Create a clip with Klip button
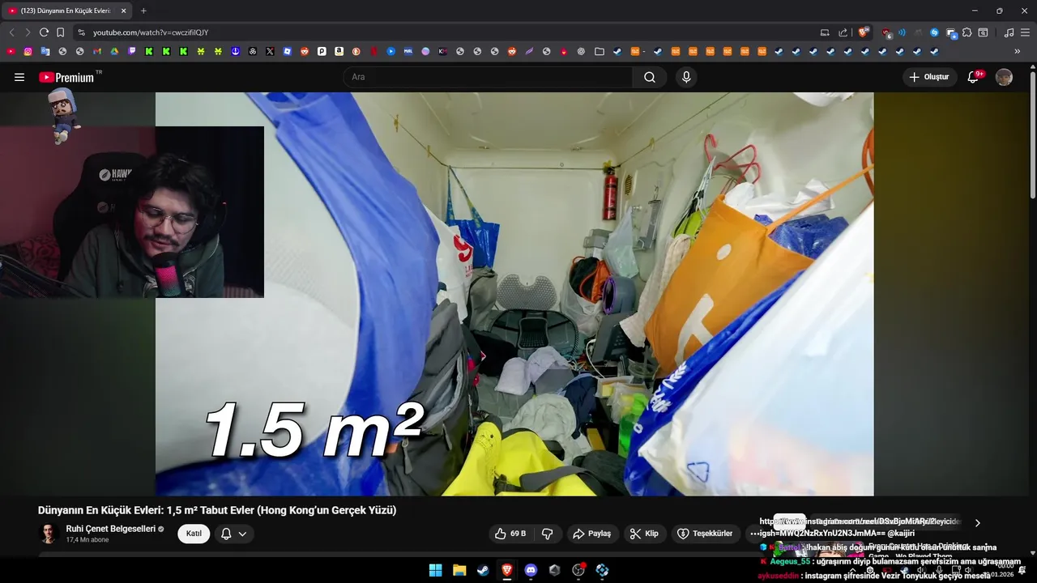1037x583 pixels. coord(644,534)
